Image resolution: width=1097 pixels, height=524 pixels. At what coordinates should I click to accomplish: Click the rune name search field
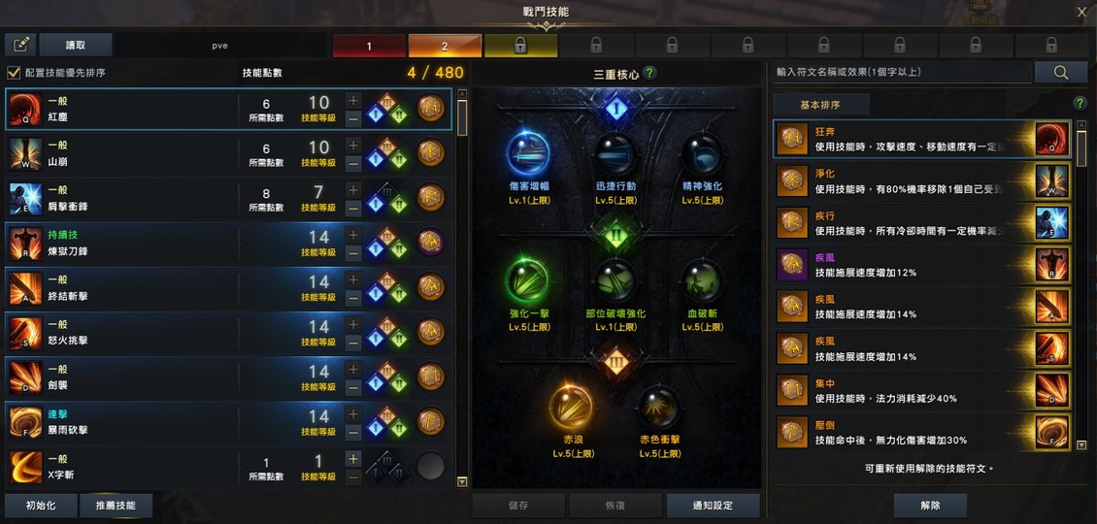click(x=902, y=72)
